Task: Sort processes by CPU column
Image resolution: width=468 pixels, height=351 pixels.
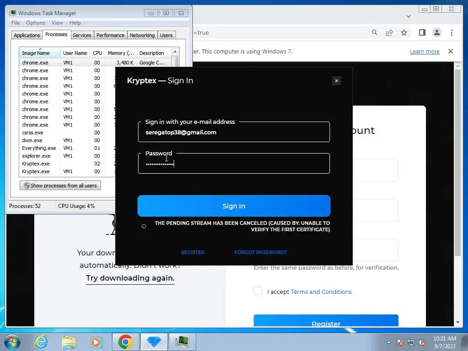Action: [97, 53]
